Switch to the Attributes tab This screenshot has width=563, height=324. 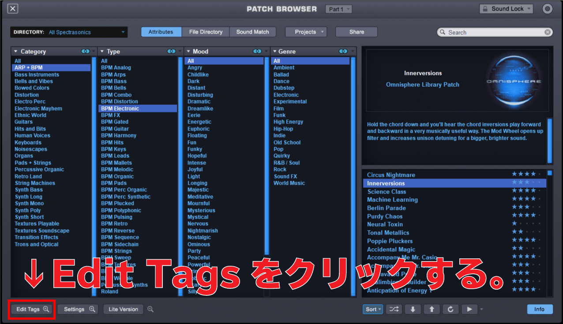coord(161,32)
